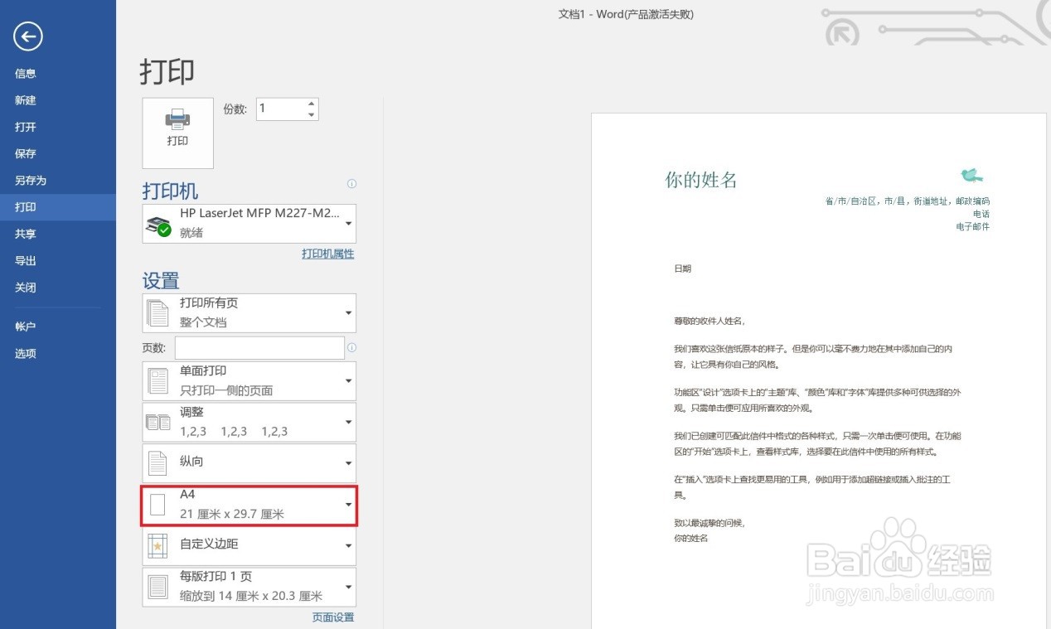This screenshot has height=629, width=1051.
Task: Click the large 打印 button
Action: tap(177, 133)
